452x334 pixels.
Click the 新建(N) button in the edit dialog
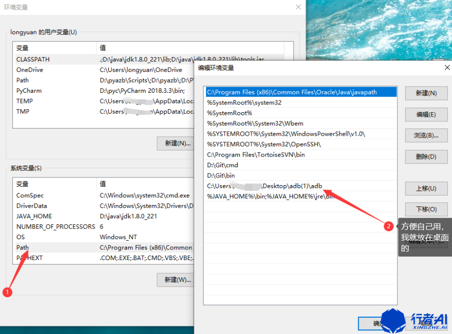coord(426,93)
